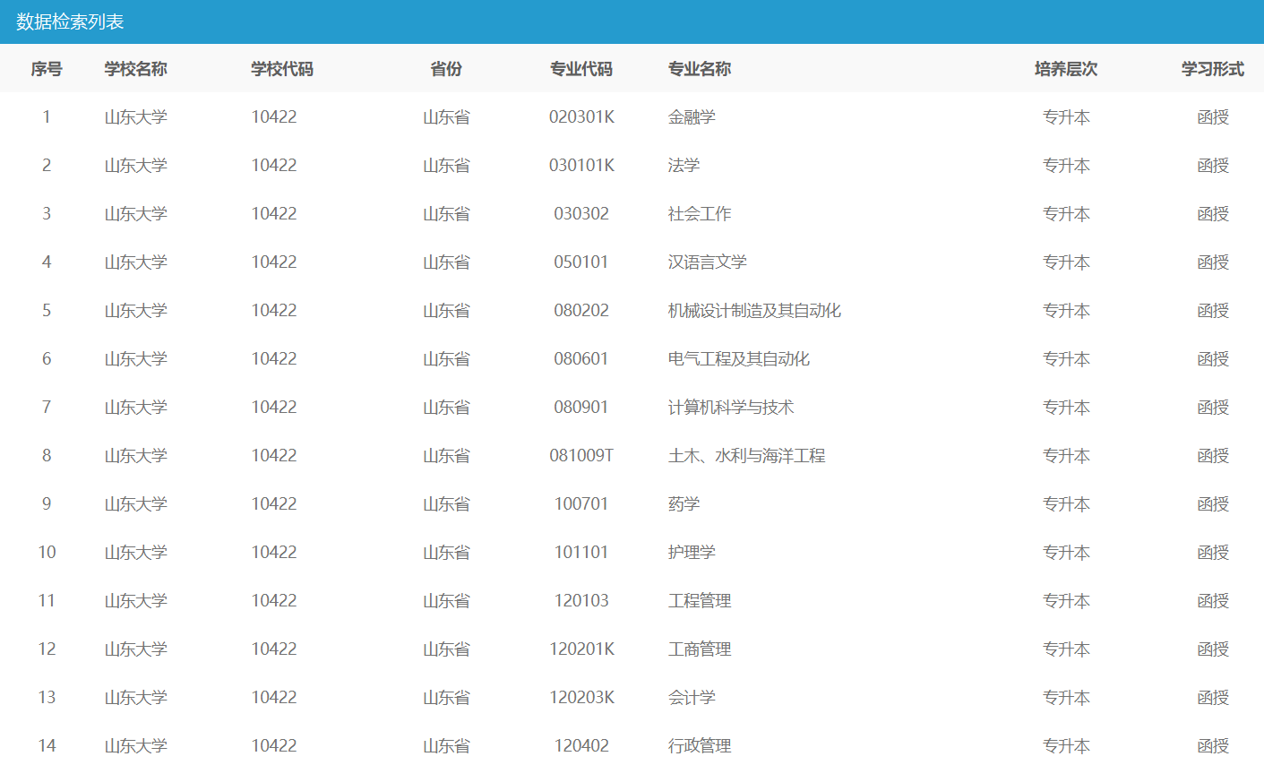Select the 机械设计制造及其自动化 cell
The image size is (1264, 765).
click(754, 311)
